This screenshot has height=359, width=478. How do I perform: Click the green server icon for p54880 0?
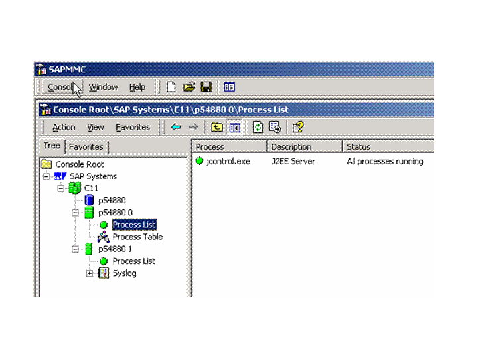click(x=89, y=213)
